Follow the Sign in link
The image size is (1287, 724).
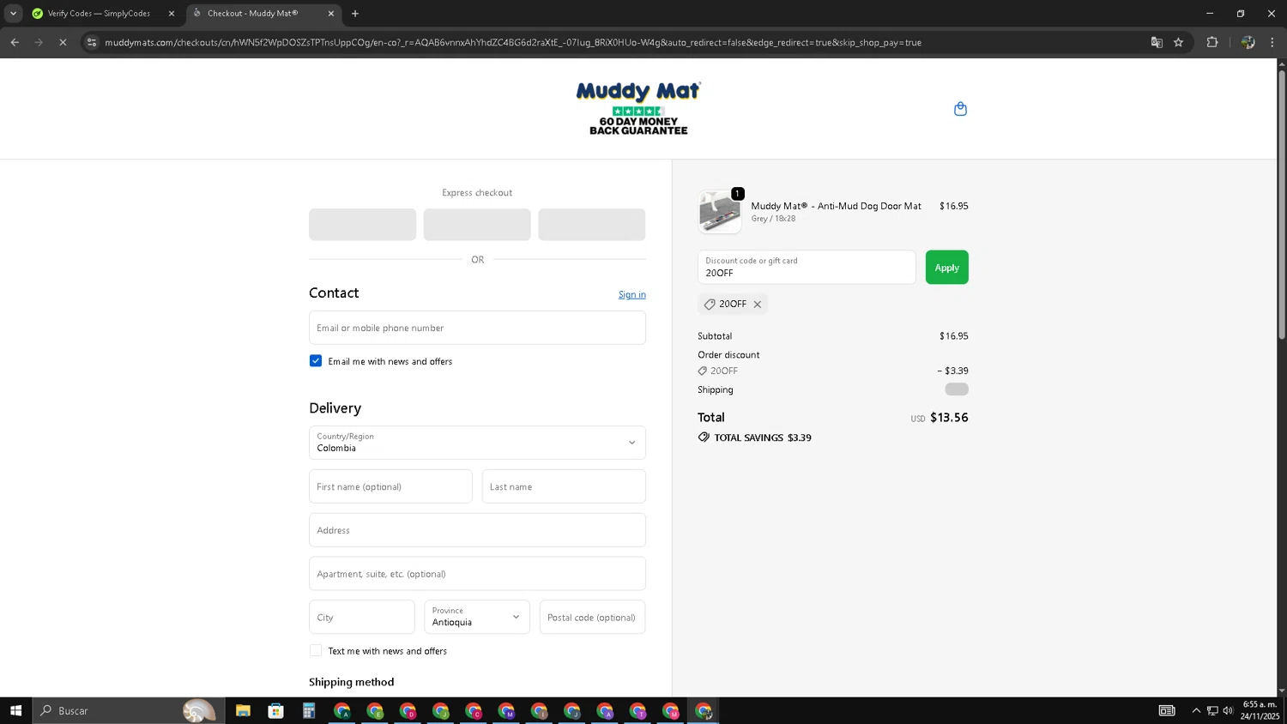point(632,295)
